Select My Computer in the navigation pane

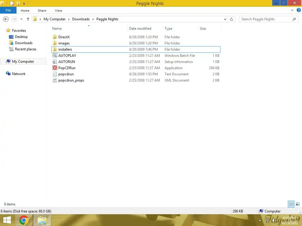[x=23, y=61]
